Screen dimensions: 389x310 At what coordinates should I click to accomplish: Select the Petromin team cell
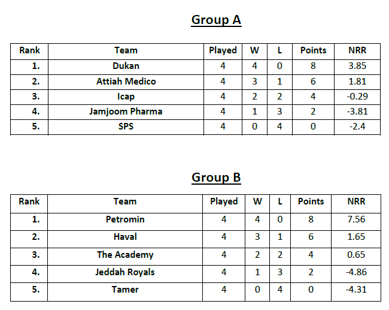125,219
